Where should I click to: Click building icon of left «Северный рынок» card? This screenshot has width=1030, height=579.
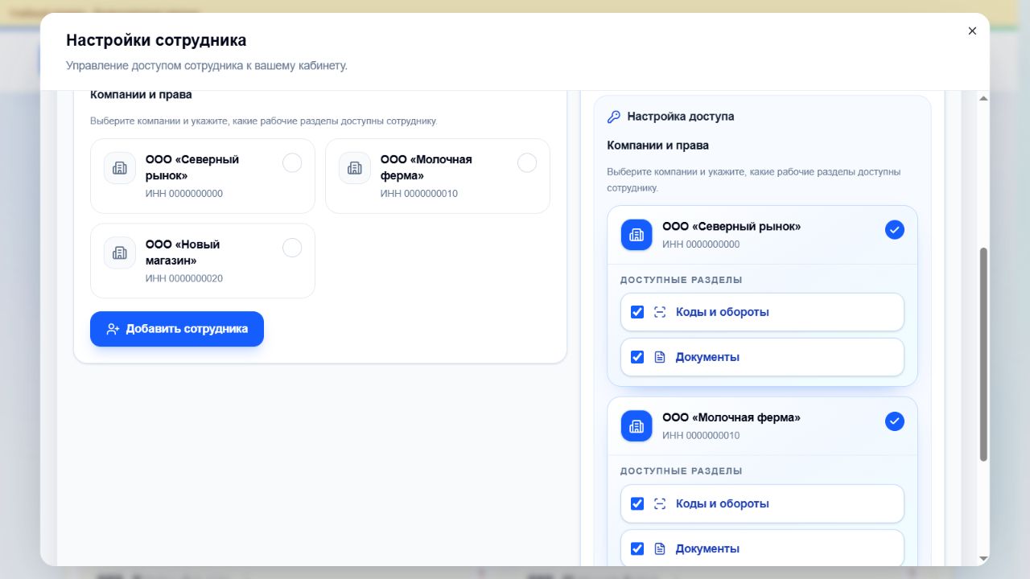(x=120, y=168)
